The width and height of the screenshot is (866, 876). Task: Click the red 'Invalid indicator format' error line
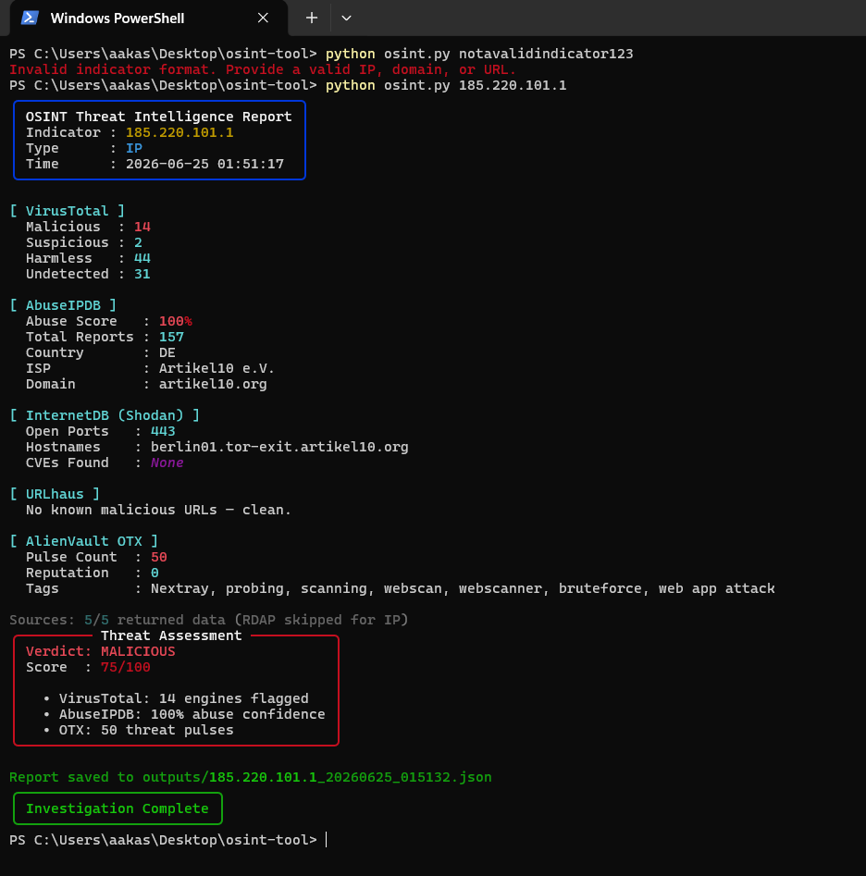(x=263, y=69)
